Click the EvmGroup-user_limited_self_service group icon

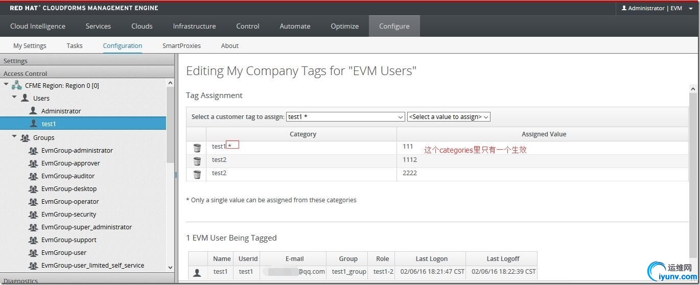tap(33, 266)
